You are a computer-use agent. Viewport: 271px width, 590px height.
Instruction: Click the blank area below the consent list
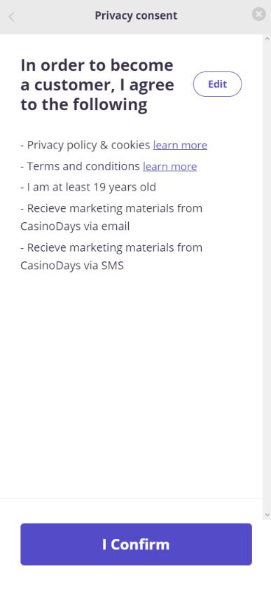pyautogui.click(x=132, y=384)
